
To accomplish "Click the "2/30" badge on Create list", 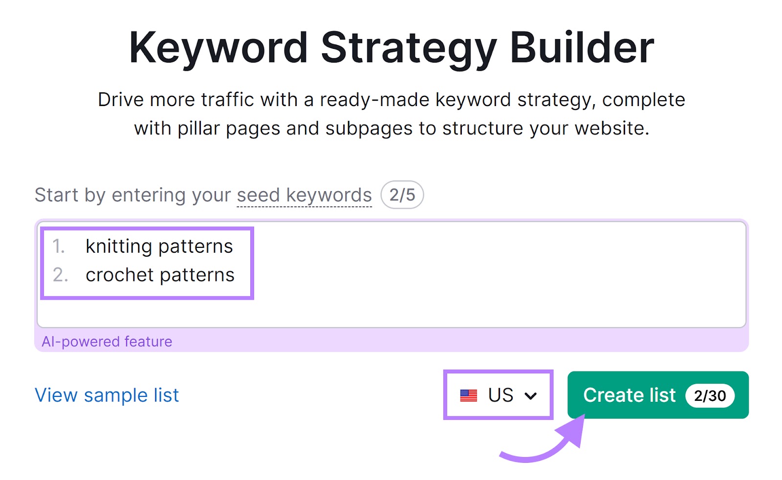I will [710, 396].
